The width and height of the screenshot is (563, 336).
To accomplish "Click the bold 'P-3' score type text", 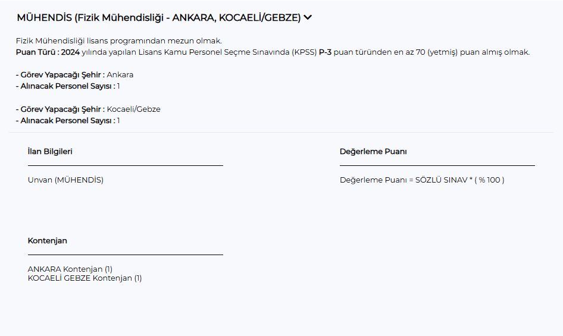I will click(x=325, y=52).
